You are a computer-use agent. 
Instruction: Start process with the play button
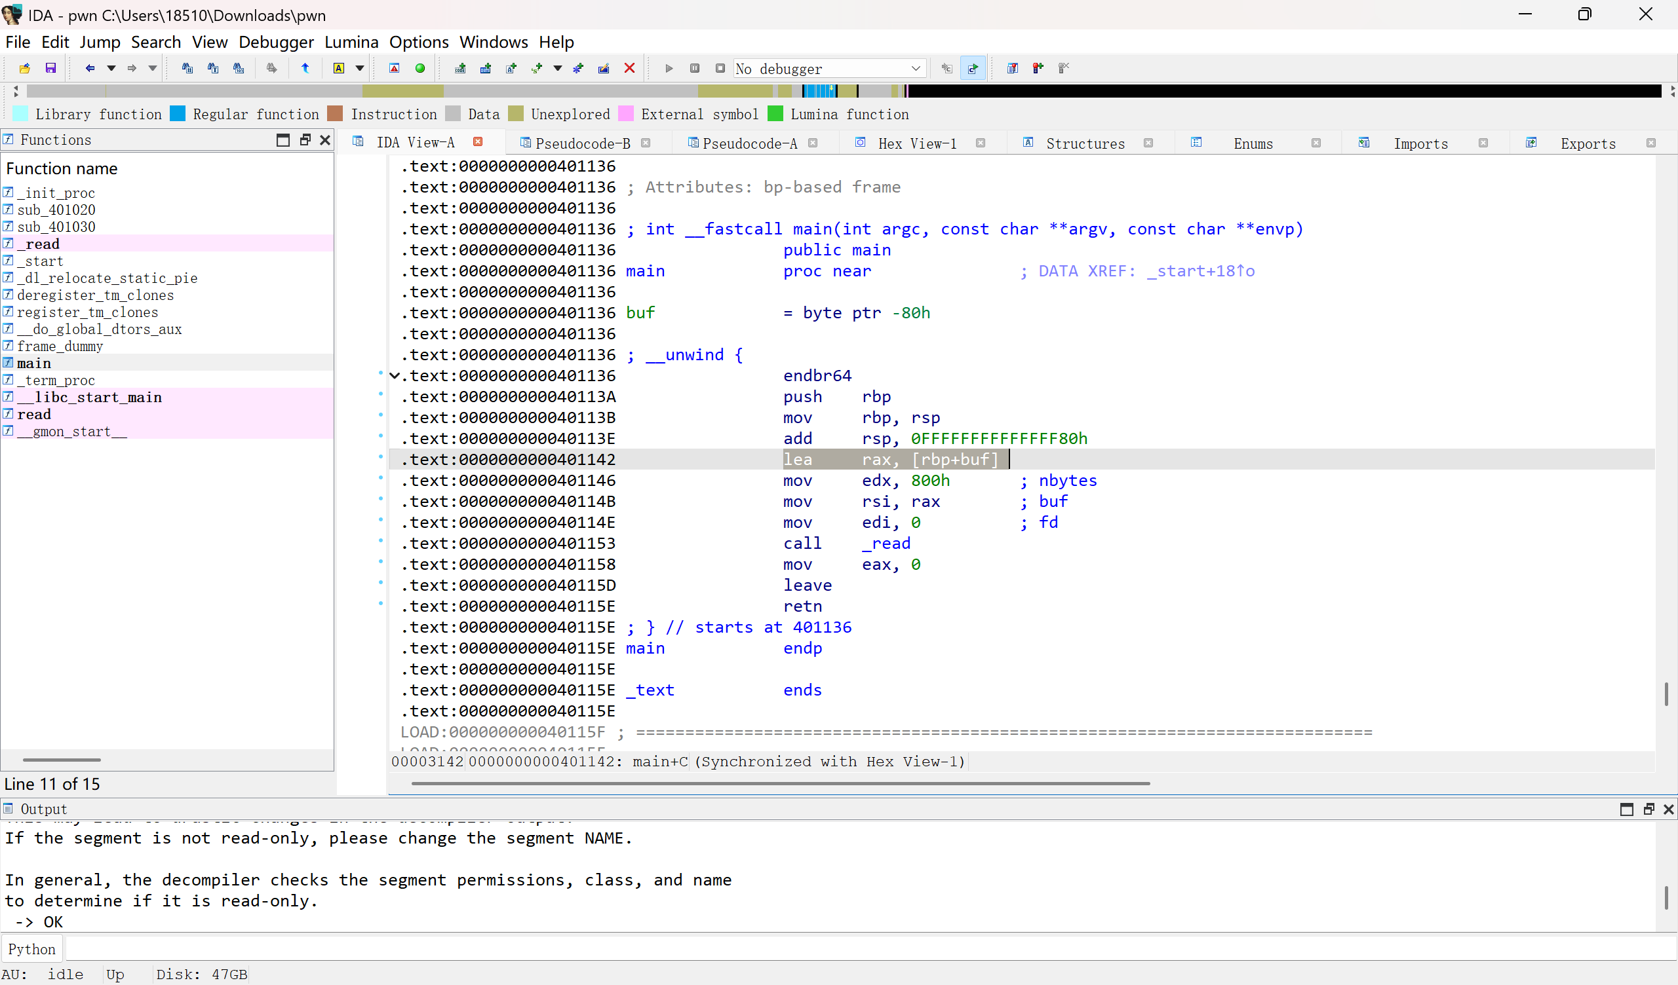[x=669, y=68]
